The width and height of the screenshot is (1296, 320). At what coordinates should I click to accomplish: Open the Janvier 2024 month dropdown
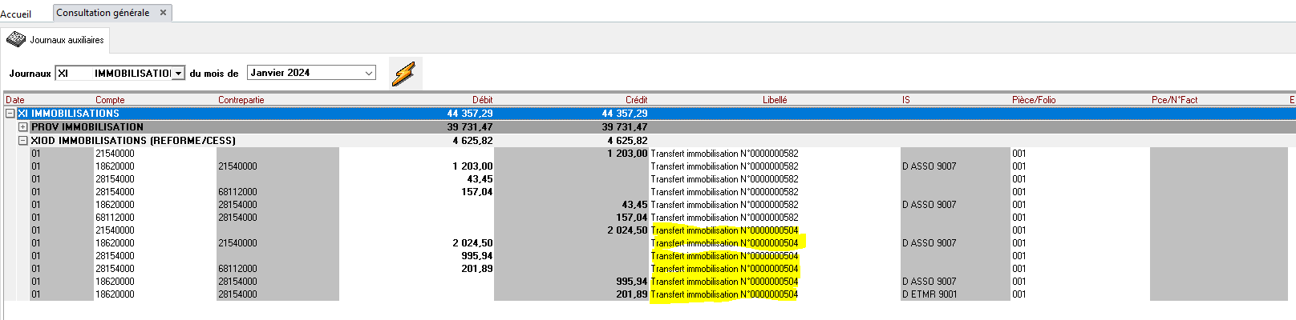pos(368,73)
